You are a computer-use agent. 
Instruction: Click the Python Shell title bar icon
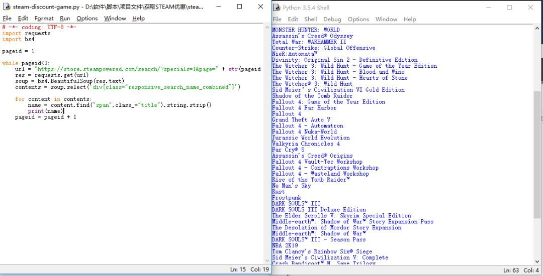click(x=277, y=8)
